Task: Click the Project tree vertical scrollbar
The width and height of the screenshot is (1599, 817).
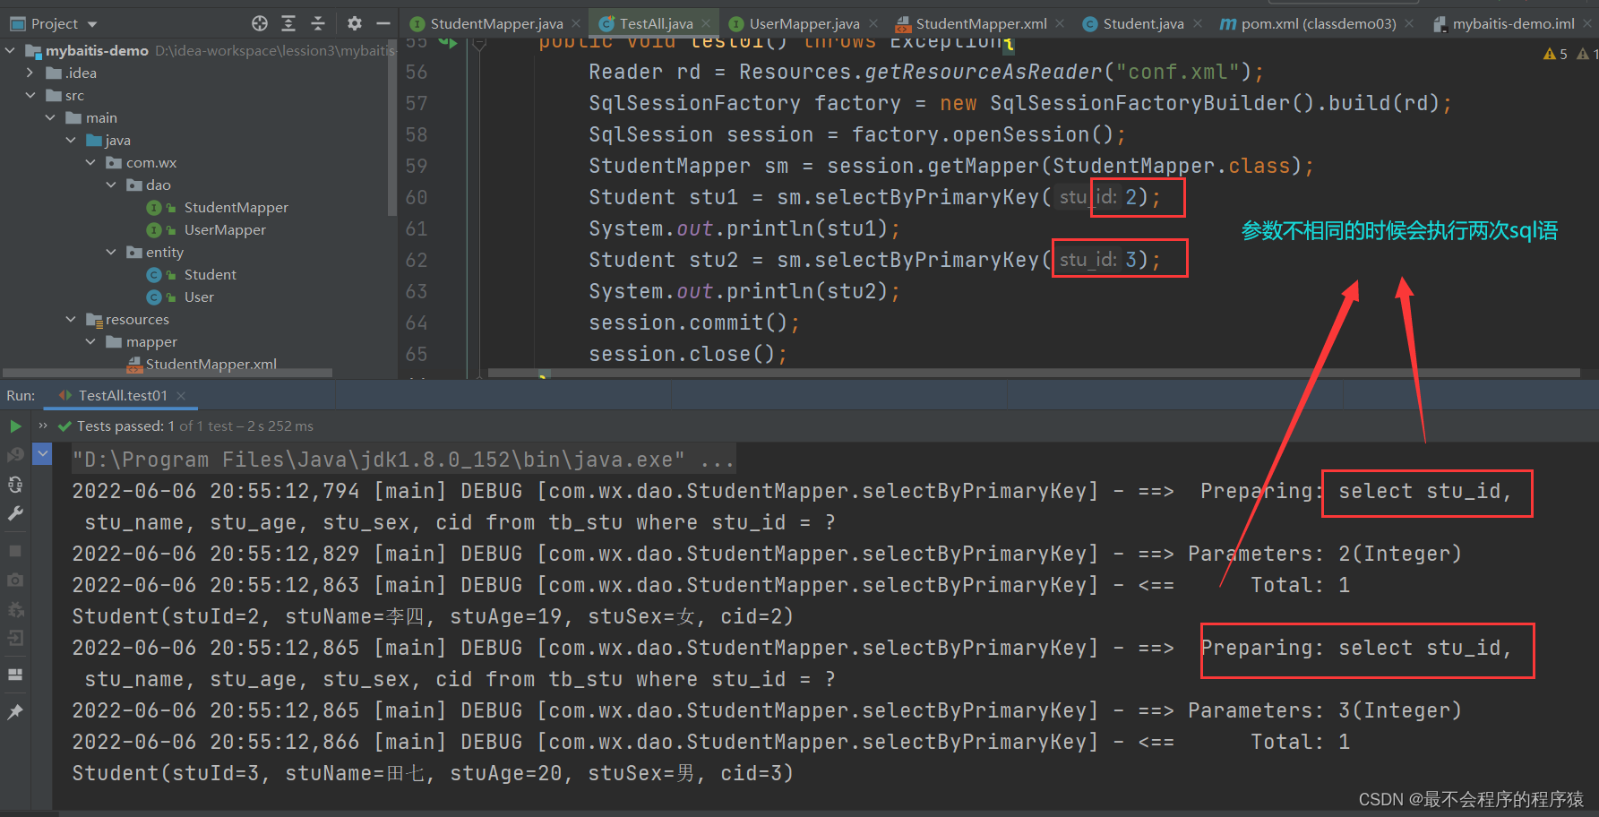Action: (391, 125)
